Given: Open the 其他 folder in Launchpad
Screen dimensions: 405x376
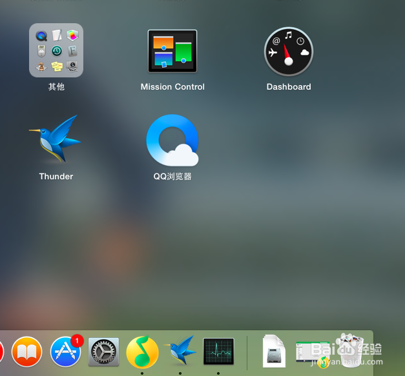Looking at the screenshot, I should pos(56,50).
